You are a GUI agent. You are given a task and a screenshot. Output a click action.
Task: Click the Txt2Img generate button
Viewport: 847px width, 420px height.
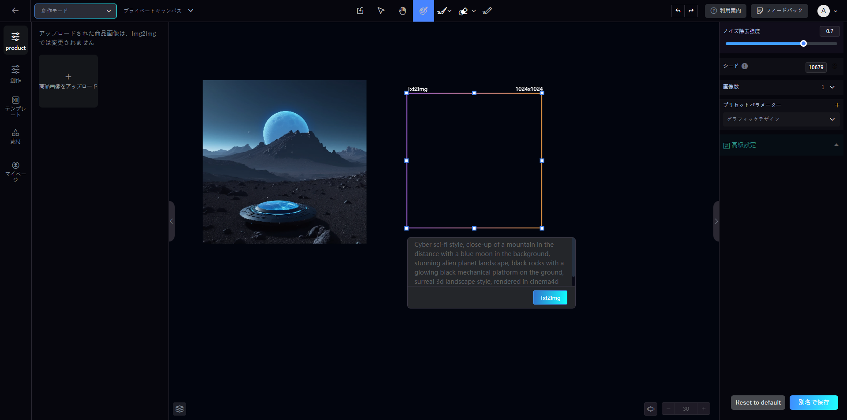(x=550, y=298)
